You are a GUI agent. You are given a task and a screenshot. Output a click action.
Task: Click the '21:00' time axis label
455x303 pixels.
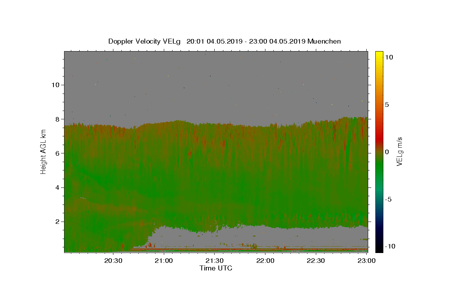[x=164, y=261]
